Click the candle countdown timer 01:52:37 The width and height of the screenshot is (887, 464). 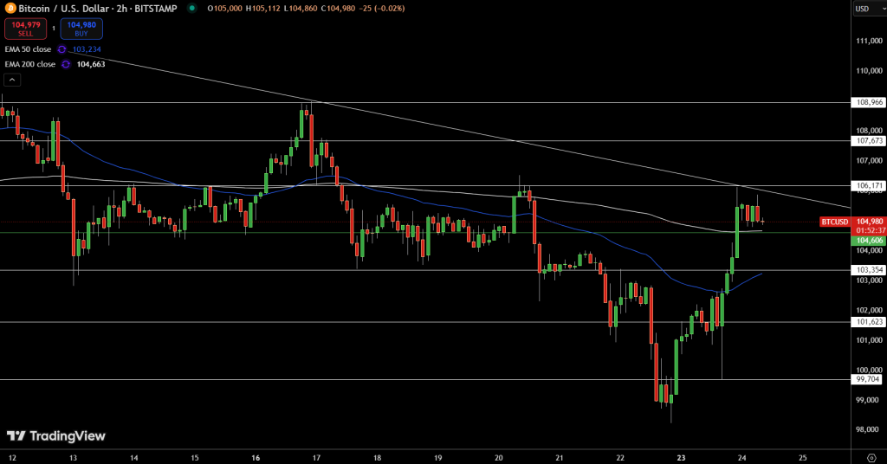(x=871, y=231)
